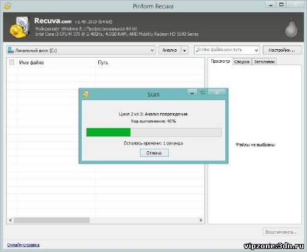Click the 'Осталось времени: 1 секунда' text
The image size is (307, 252).
click(x=153, y=143)
